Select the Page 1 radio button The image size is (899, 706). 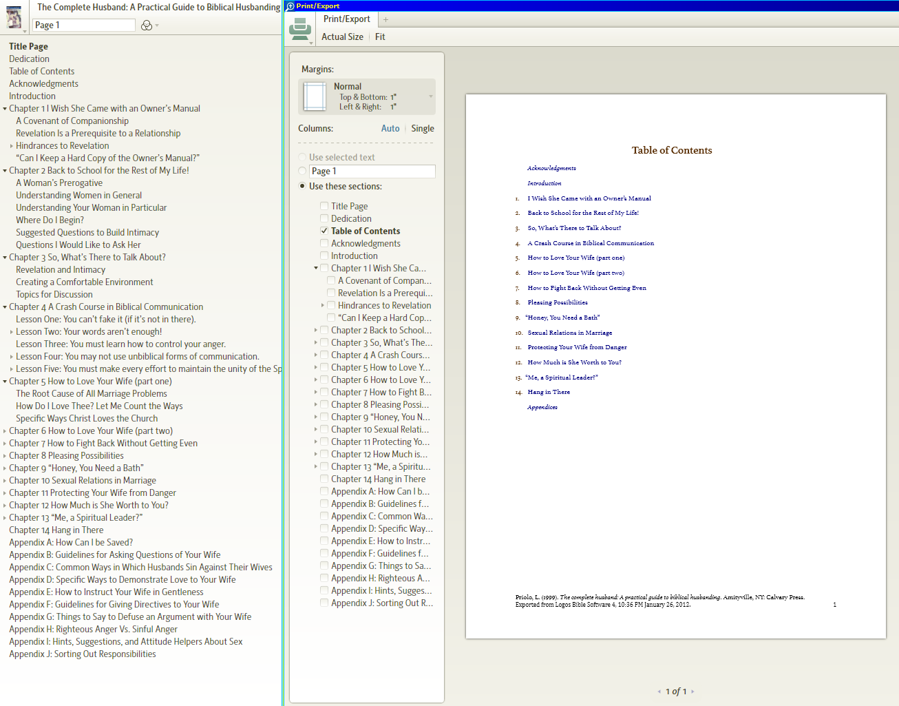(x=302, y=171)
